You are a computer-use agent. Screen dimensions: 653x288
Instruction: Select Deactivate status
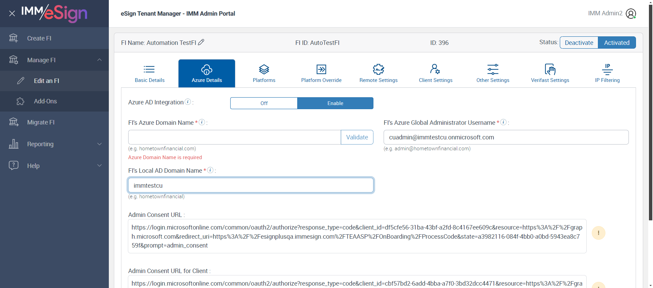click(579, 43)
